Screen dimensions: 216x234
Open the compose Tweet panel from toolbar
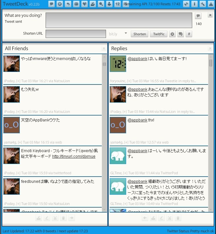[52, 4]
